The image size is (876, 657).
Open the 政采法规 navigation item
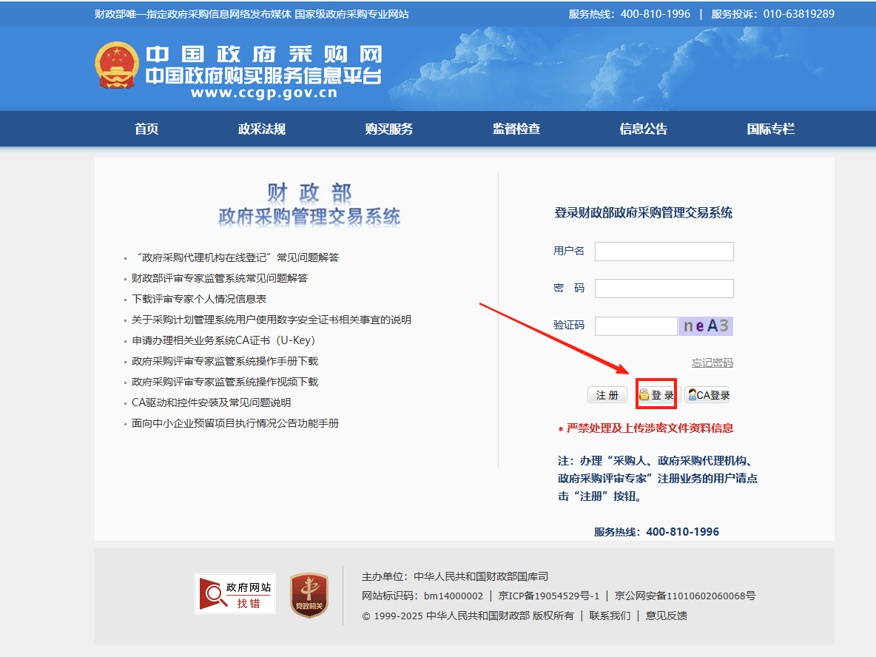click(261, 129)
